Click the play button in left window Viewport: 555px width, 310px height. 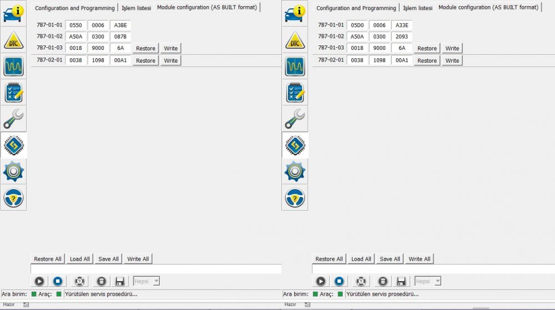click(39, 281)
